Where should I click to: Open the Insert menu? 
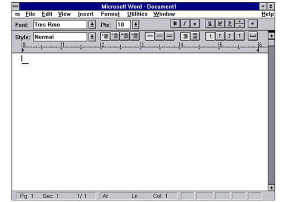[85, 14]
